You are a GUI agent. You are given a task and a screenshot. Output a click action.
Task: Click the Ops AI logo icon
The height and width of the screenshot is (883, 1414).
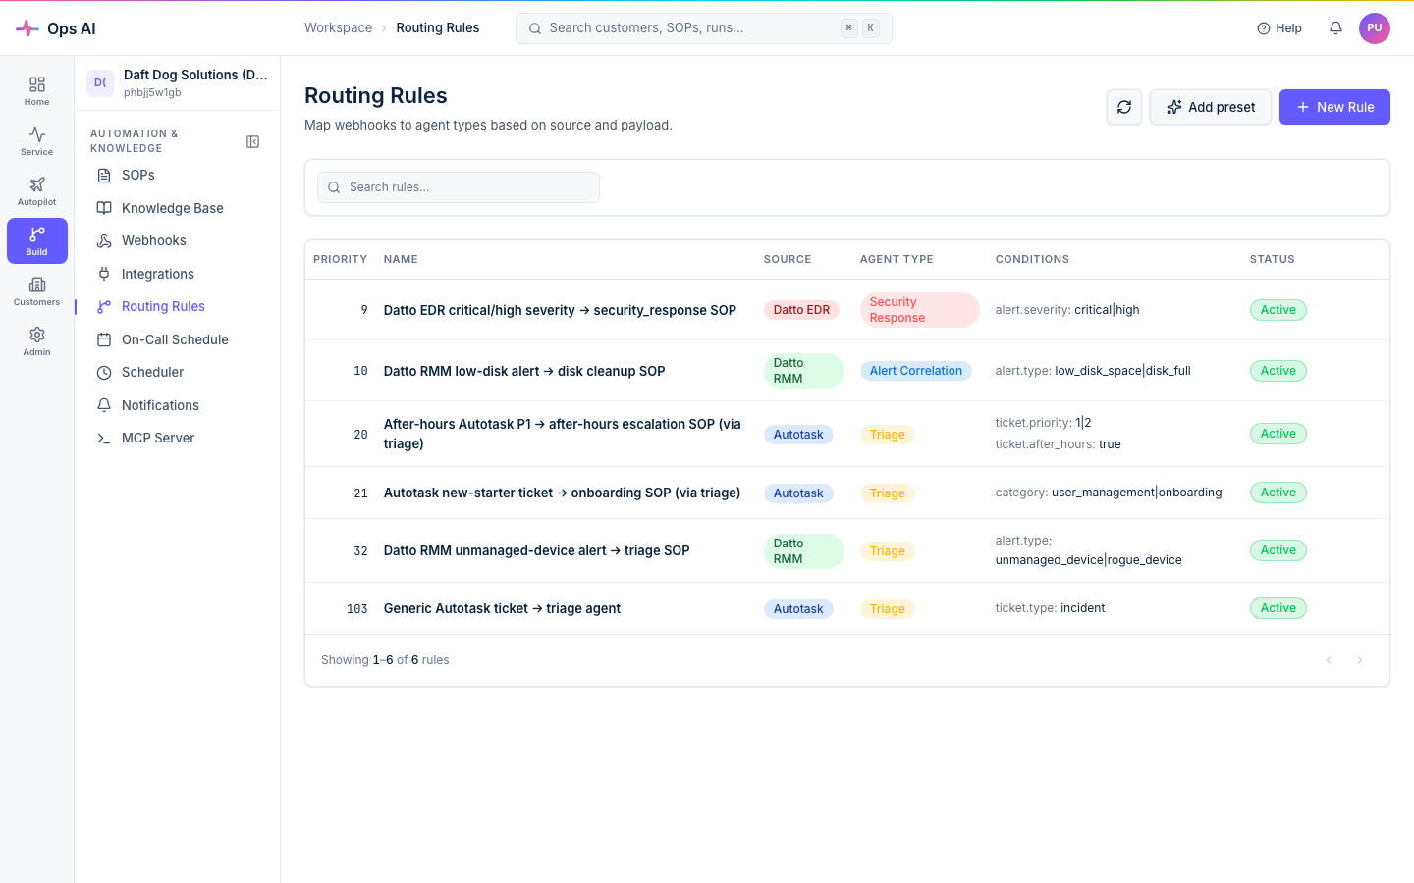[27, 28]
